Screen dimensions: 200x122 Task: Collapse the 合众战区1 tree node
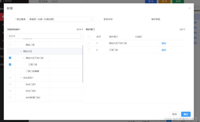click(21, 78)
